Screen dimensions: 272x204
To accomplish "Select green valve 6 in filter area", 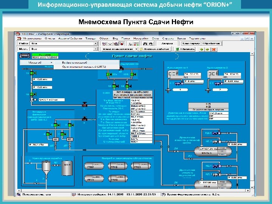I will [56, 125].
